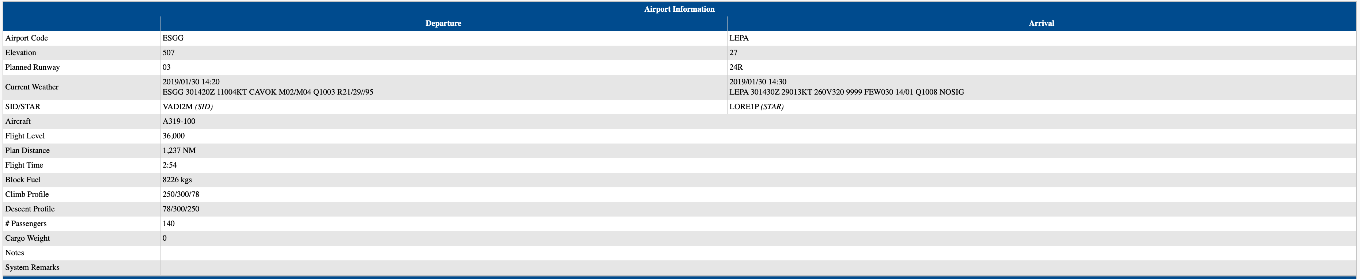Select the block fuel 8226 kgs
This screenshot has height=279, width=1360.
click(177, 180)
